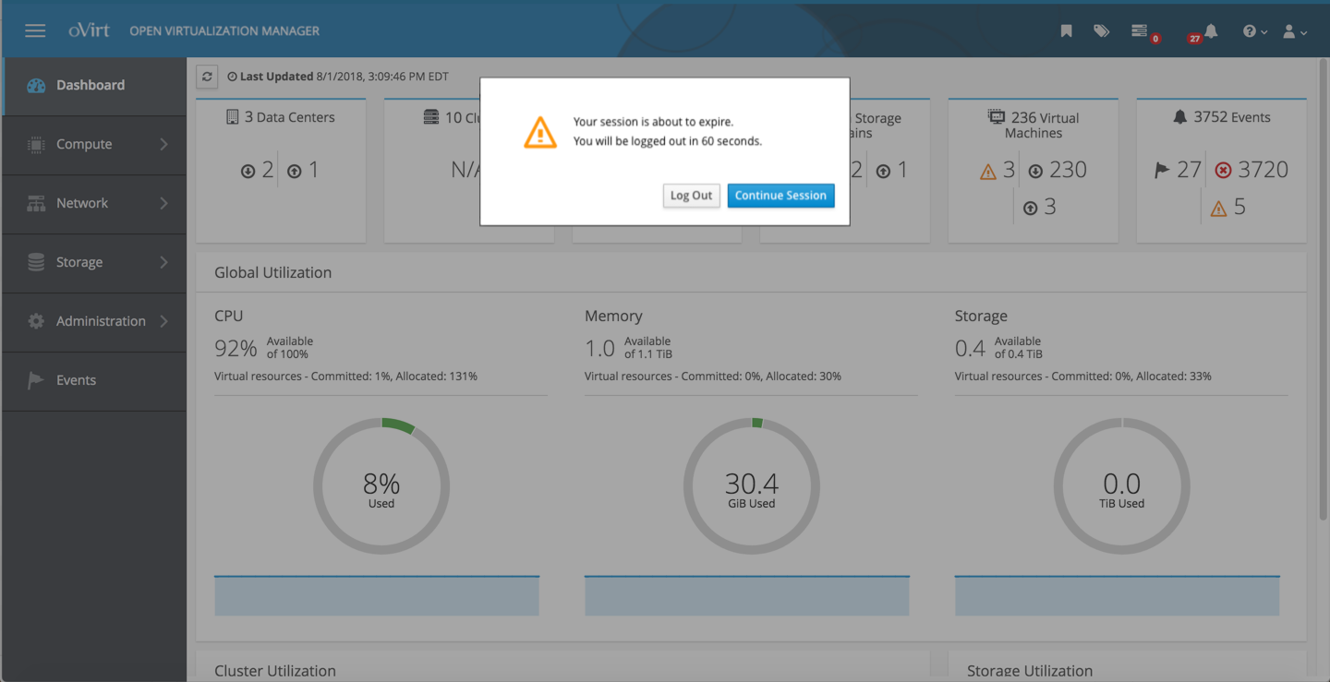Check running tasks via the tasks icon

coord(1141,30)
